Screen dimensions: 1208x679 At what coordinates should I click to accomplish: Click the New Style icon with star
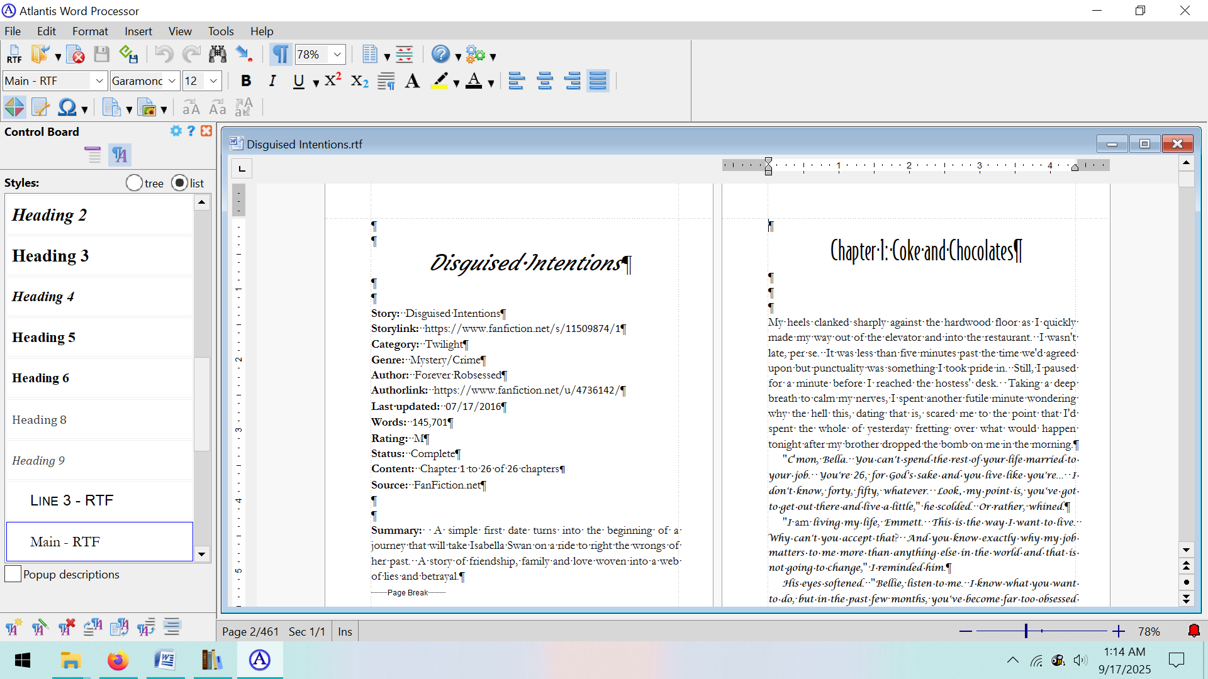point(13,627)
